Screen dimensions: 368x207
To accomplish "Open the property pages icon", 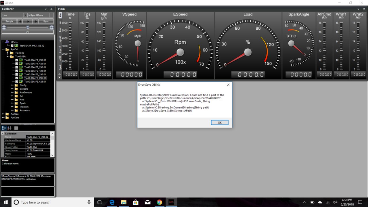I will (16, 128).
